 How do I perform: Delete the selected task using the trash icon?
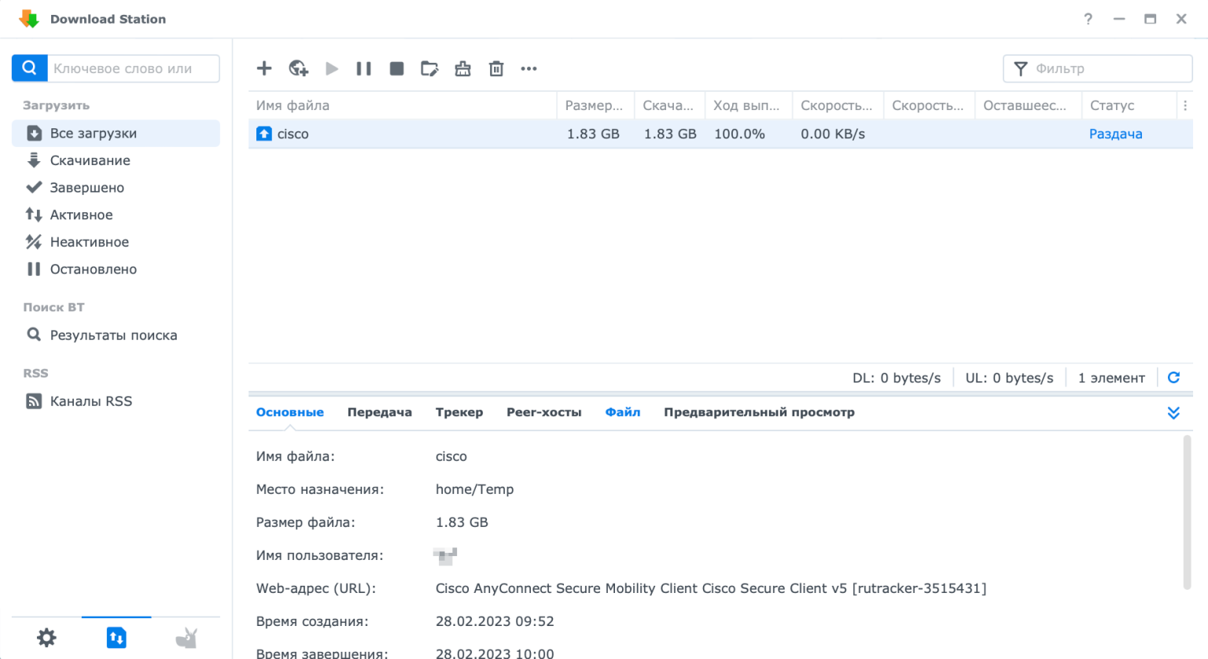click(x=496, y=68)
